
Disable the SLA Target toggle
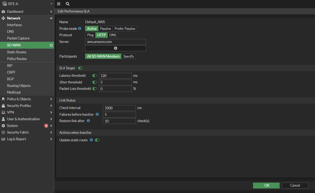pyautogui.click(x=80, y=68)
